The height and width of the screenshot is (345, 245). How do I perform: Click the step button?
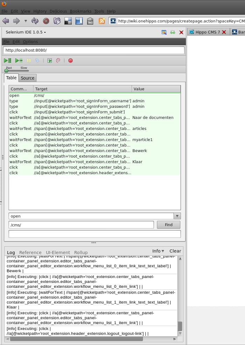click(x=37, y=60)
